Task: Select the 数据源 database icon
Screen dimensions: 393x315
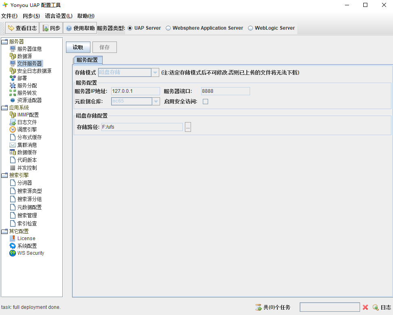Action: pyautogui.click(x=13, y=56)
